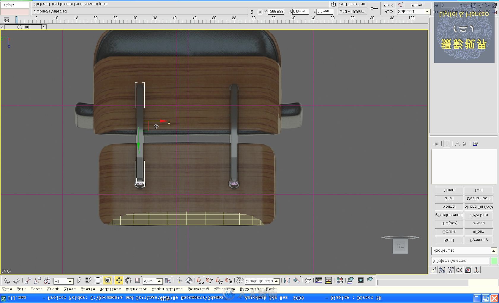Click the Rectangular Selection Region icon

tap(98, 280)
